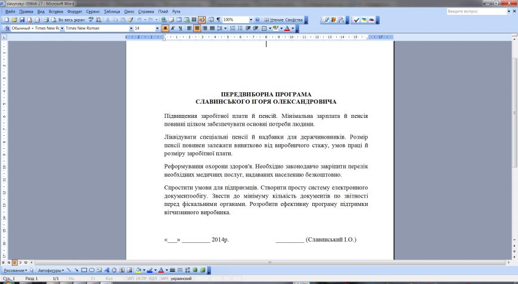Toggle Center alignment
The image size is (518, 284).
(x=197, y=29)
